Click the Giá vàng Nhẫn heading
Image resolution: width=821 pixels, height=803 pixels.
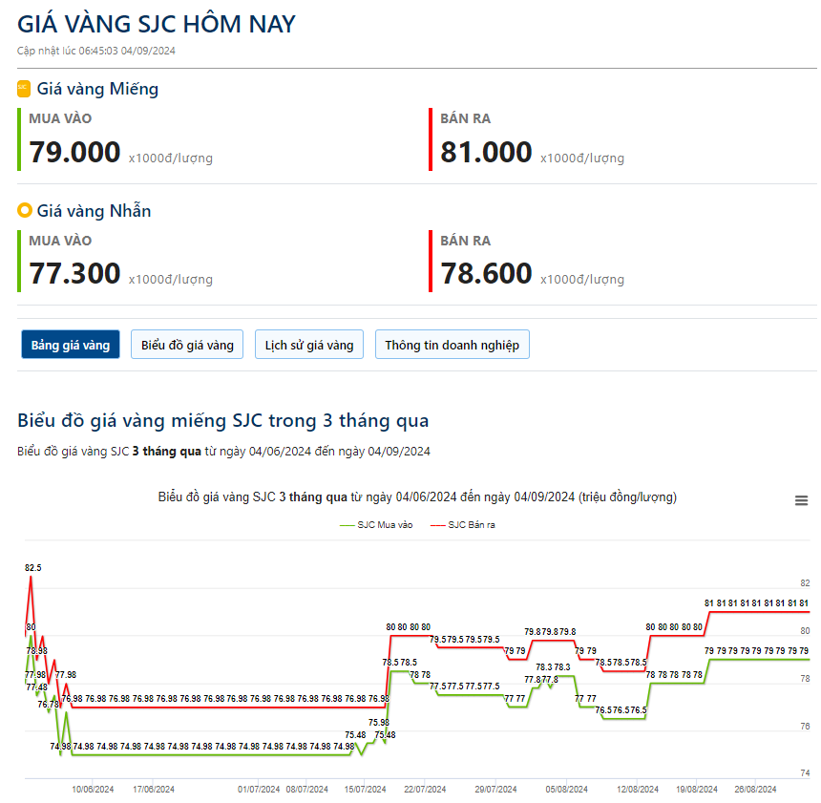[94, 211]
